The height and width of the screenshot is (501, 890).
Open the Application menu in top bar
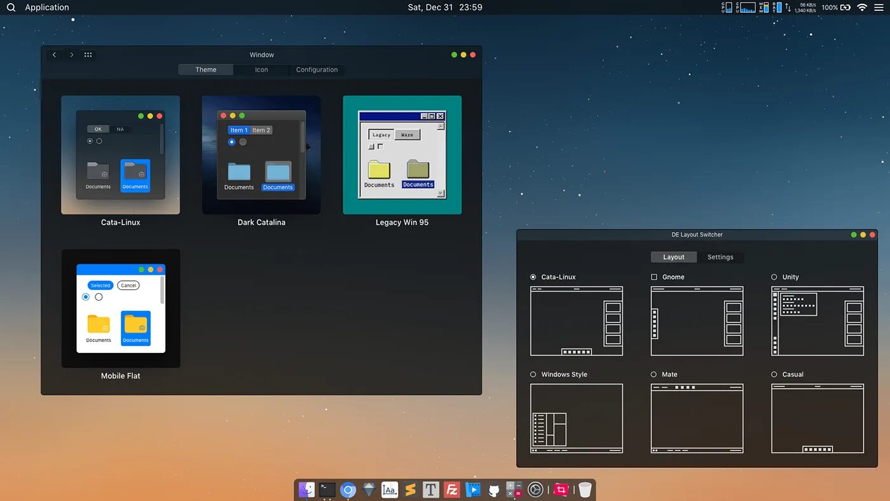(x=47, y=8)
